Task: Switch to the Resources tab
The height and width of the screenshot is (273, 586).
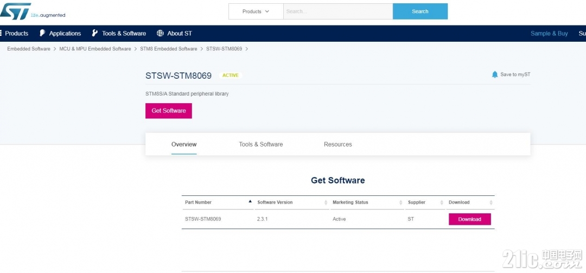Action: coord(338,144)
